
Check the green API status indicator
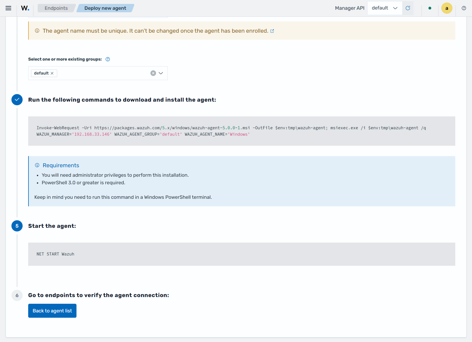coord(430,8)
